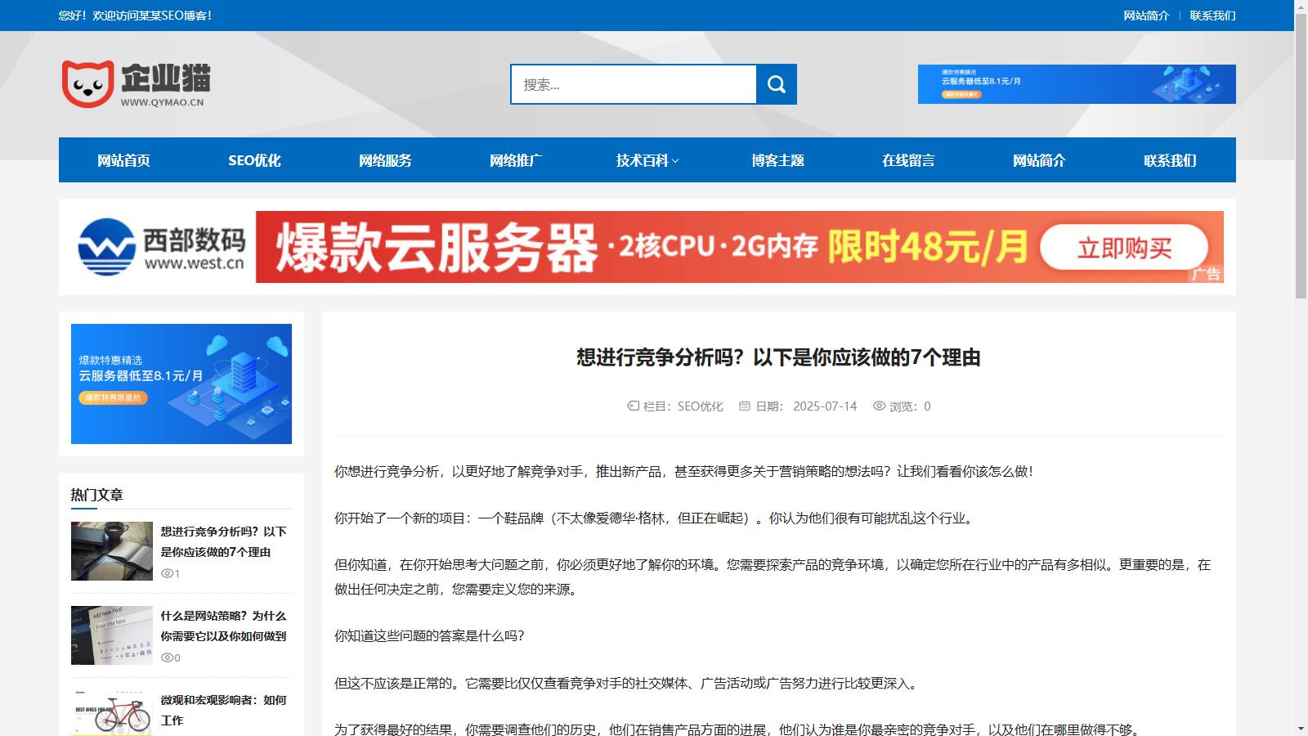Open 网站简介 in the main navigation bar

[1040, 160]
